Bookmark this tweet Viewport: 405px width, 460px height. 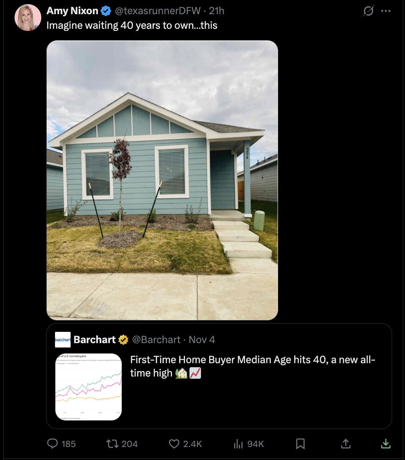coord(300,444)
